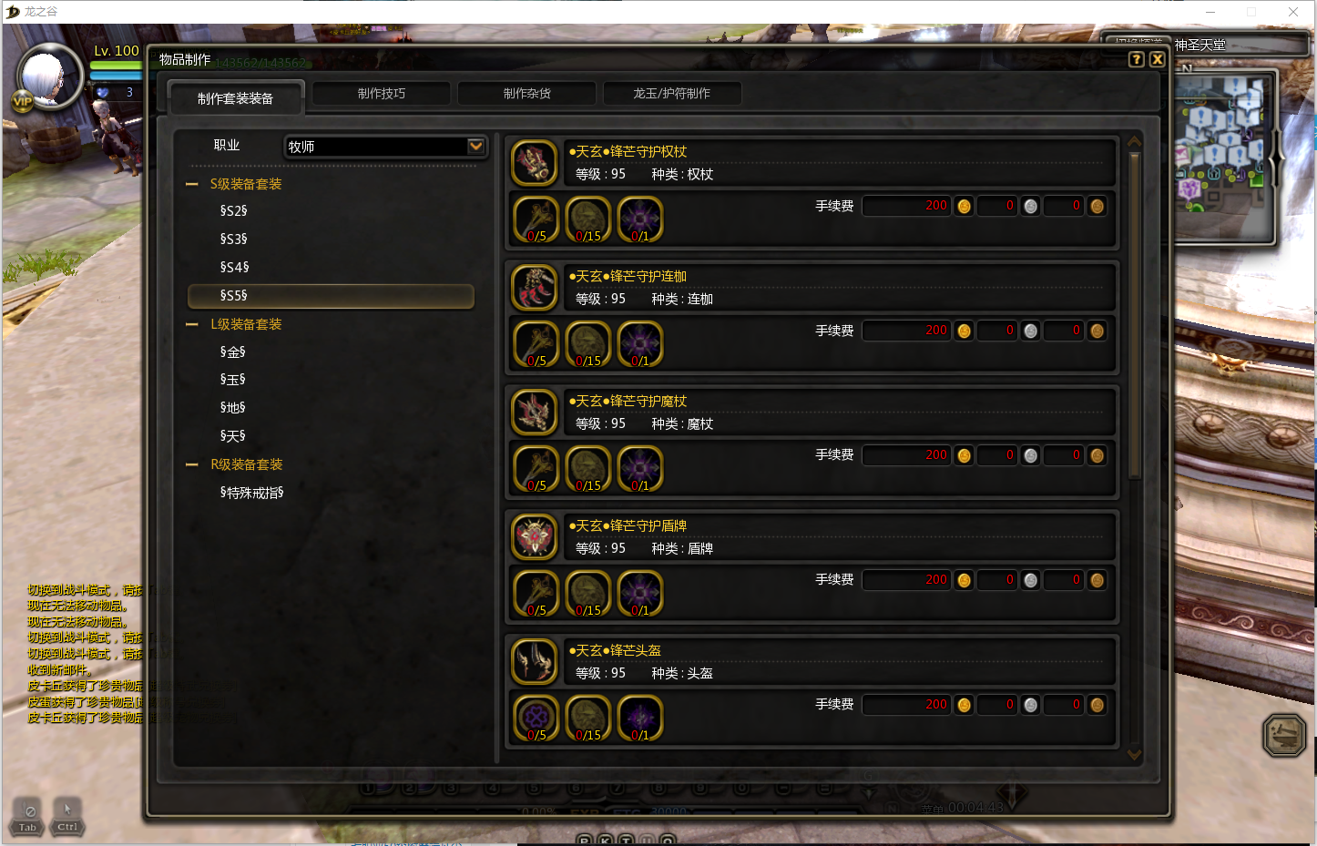Click the 0/1 purple material under 权杖
The image size is (1317, 846).
click(640, 220)
